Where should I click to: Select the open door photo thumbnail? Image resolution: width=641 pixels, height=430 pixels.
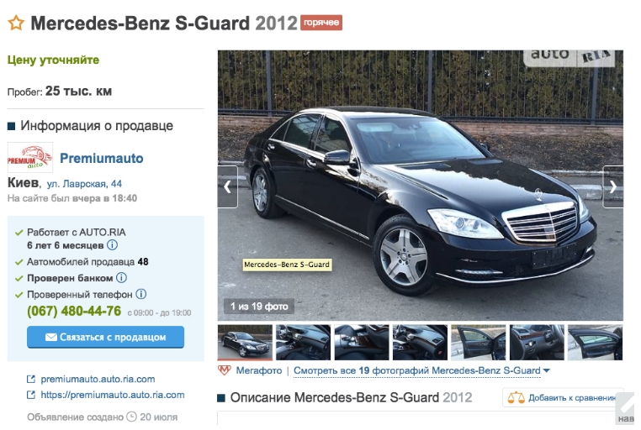(x=478, y=343)
